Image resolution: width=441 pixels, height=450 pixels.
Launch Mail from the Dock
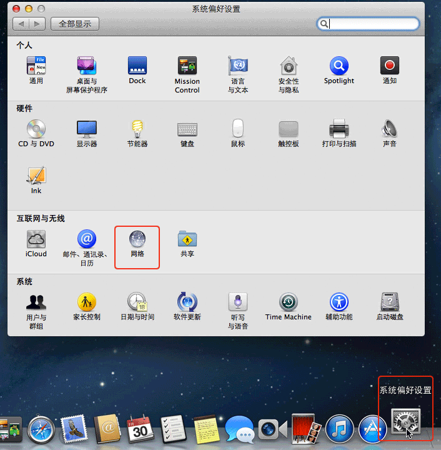tap(74, 429)
